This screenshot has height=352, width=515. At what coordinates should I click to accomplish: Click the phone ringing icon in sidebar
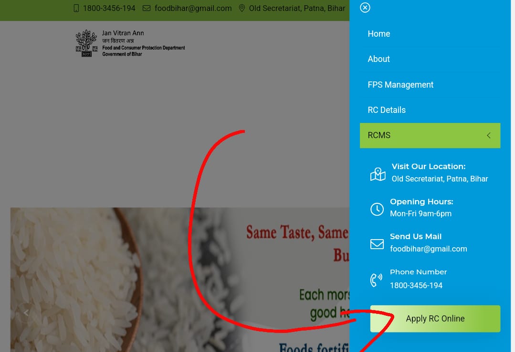pos(376,280)
